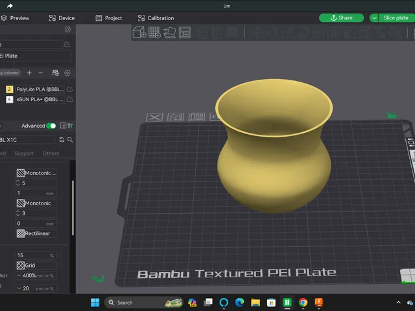The width and height of the screenshot is (415, 311).
Task: Click the crossed-out plate icon above bed
Action: [154, 117]
